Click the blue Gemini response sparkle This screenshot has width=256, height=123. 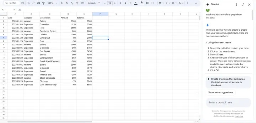pyautogui.click(x=207, y=25)
